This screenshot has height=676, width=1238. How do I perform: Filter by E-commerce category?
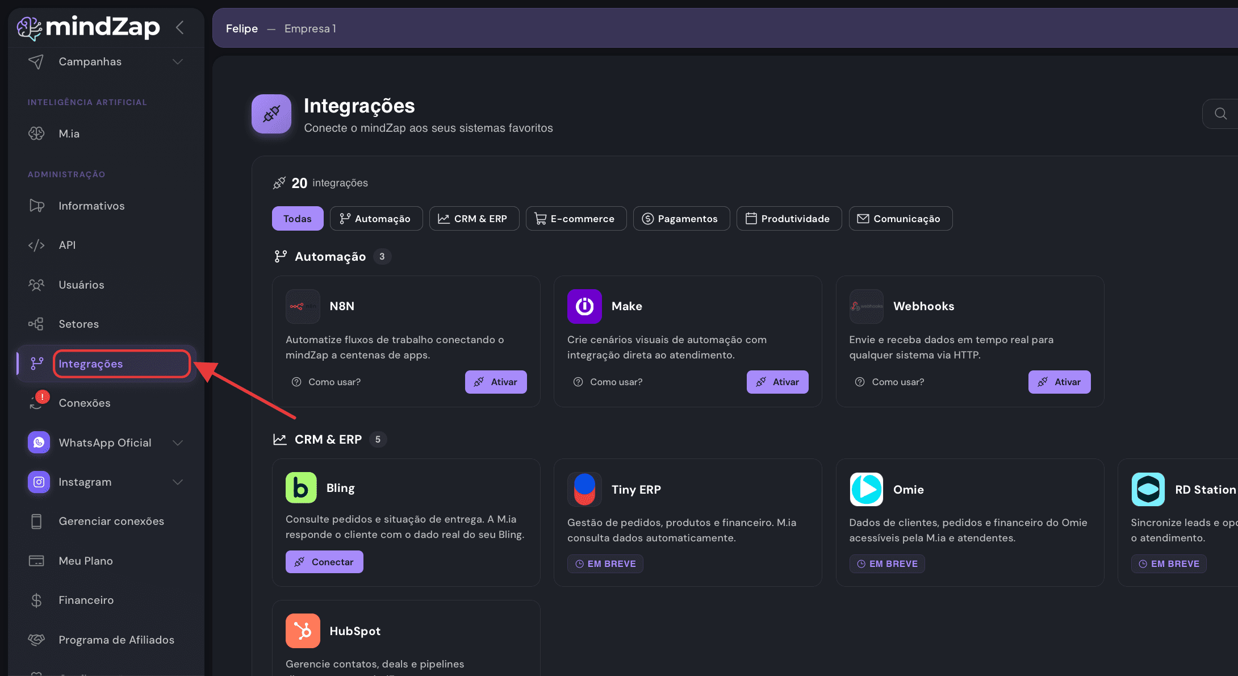[x=576, y=219]
